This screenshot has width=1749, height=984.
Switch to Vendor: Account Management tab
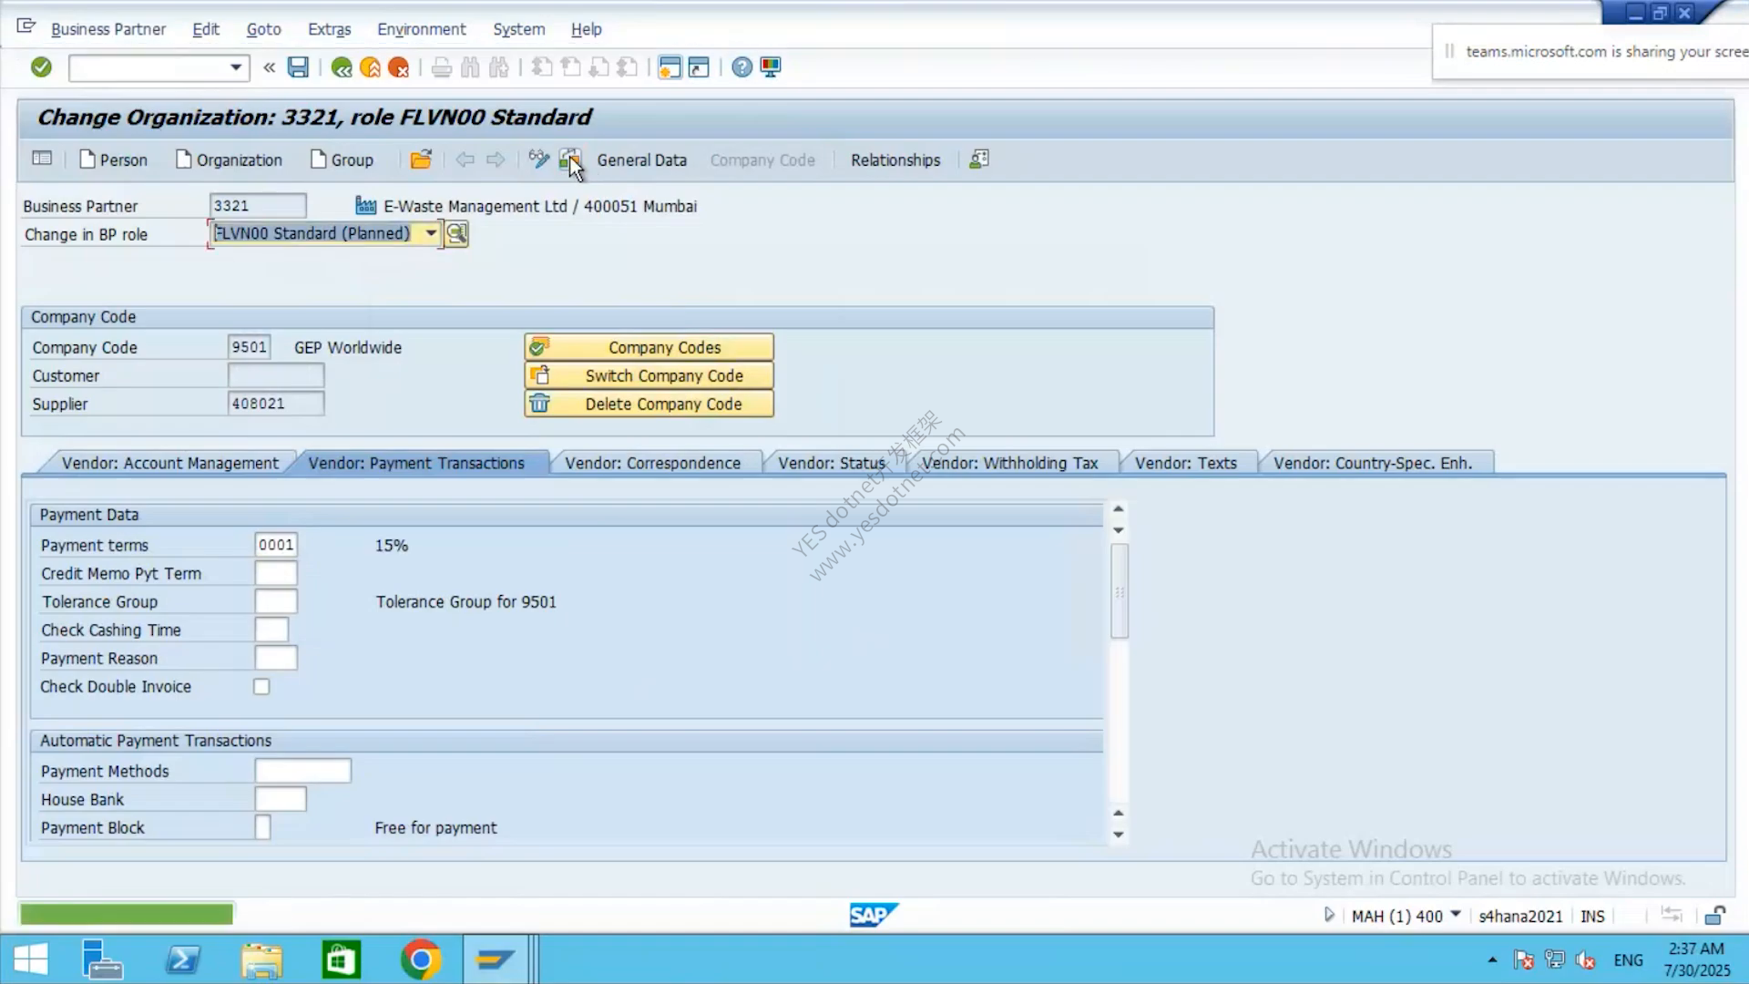click(169, 463)
